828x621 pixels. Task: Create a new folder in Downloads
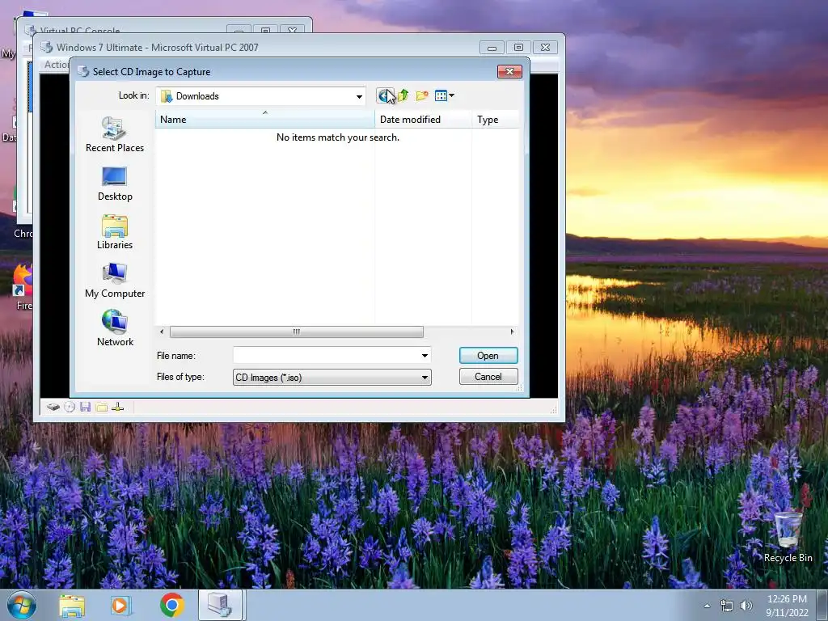tap(422, 95)
